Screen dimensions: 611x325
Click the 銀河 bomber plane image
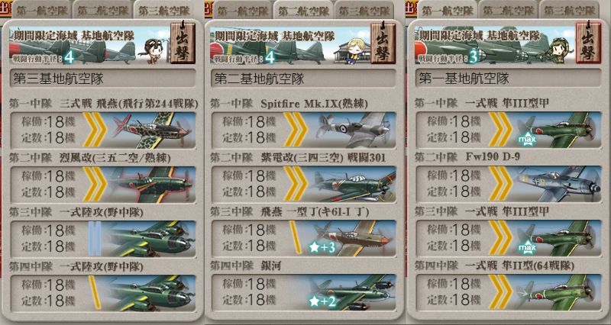tap(351, 293)
